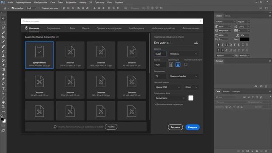This screenshot has width=272, height=153.
Task: Open the Цвета RGB color mode dropdown
Action: tap(167, 87)
